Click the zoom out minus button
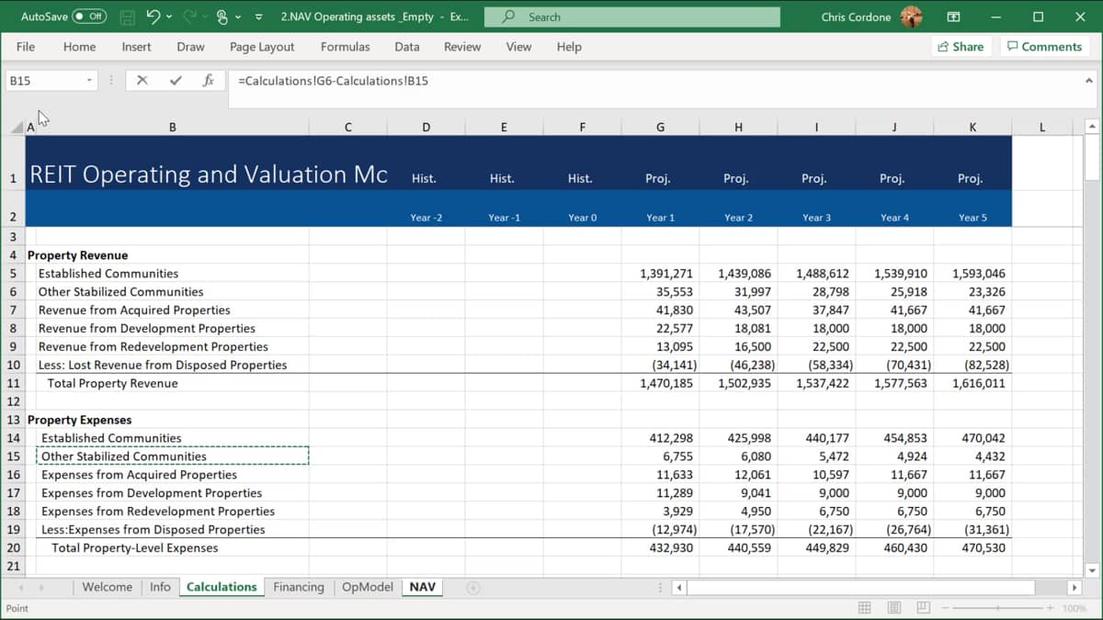Screen dimensions: 1103x620 [946, 608]
